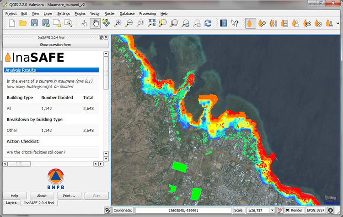Viewport: 343px width, 217px height.
Task: Switch to the Layers tab
Action: (11, 202)
